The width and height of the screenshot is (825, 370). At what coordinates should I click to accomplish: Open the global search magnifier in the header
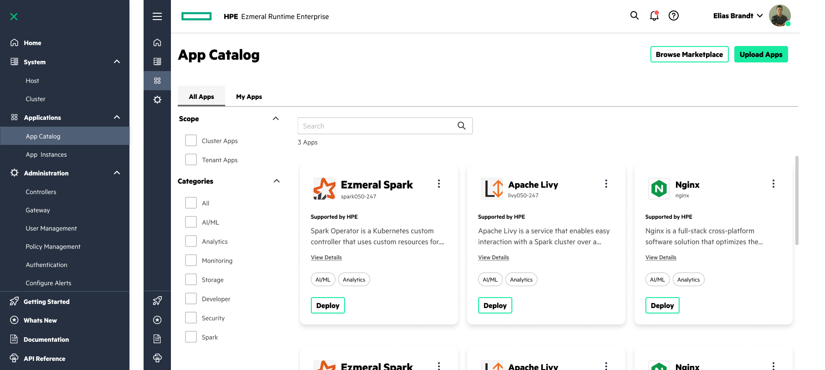pyautogui.click(x=634, y=15)
